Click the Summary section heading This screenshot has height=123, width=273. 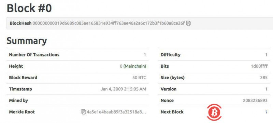27,41
